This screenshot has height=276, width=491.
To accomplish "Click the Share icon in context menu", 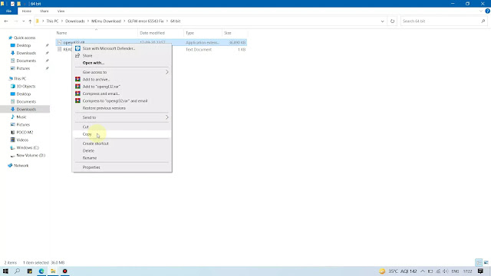I will [x=77, y=56].
